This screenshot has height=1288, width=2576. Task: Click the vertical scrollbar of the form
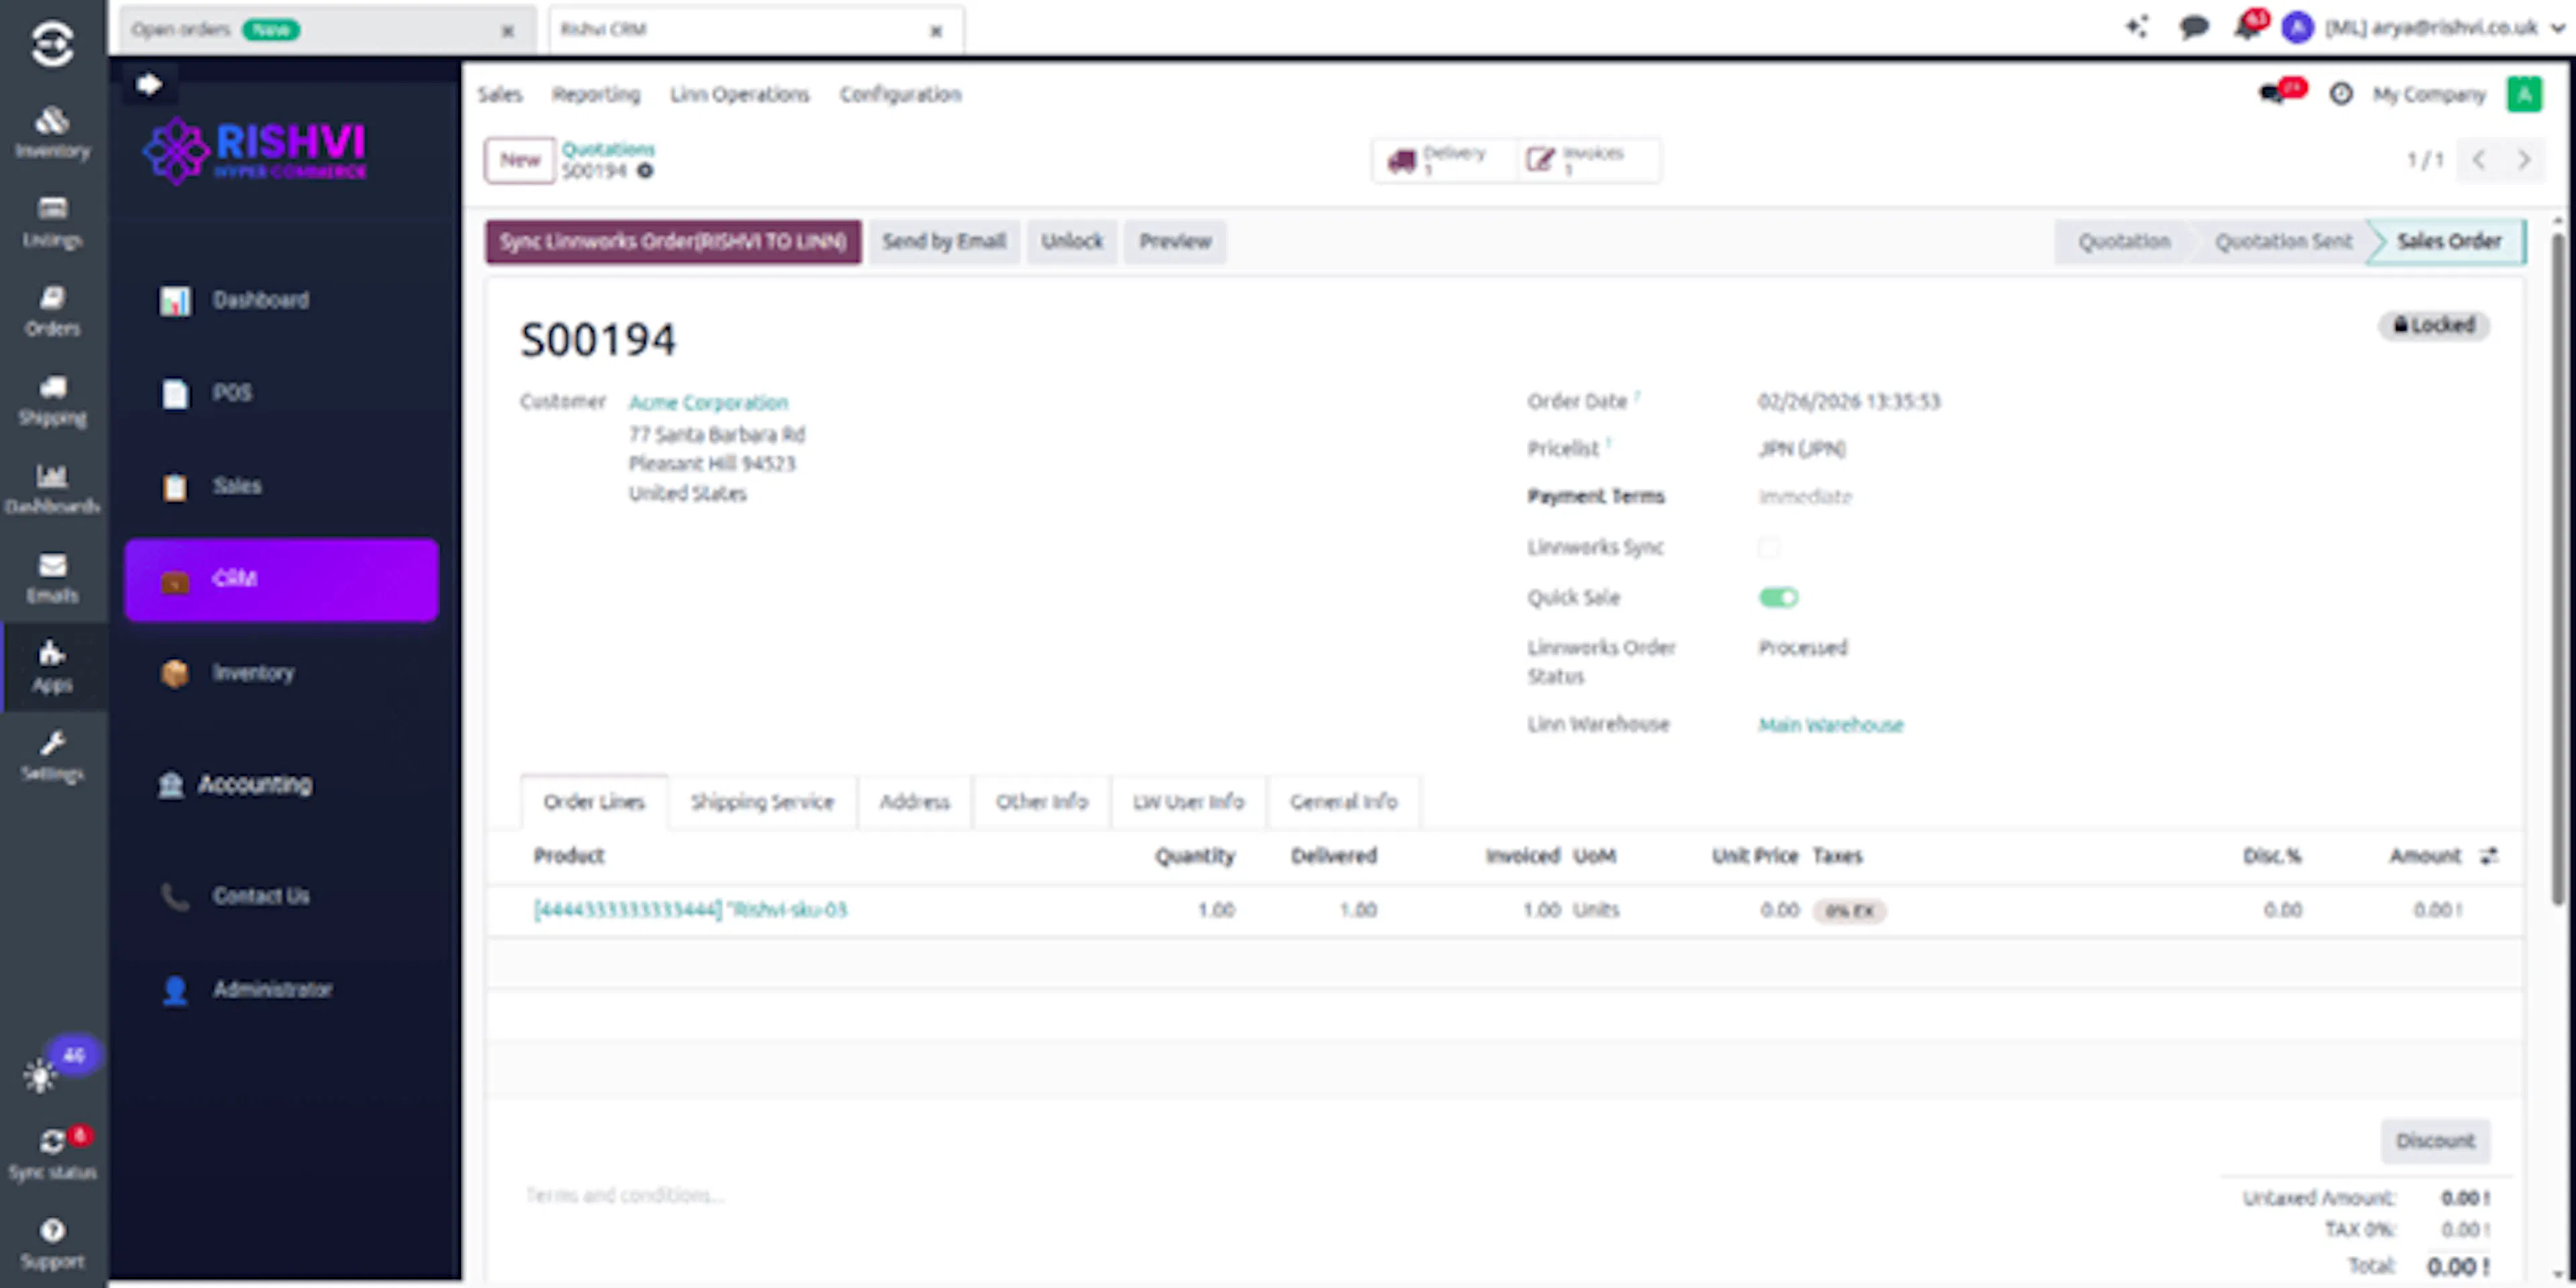pyautogui.click(x=2557, y=570)
